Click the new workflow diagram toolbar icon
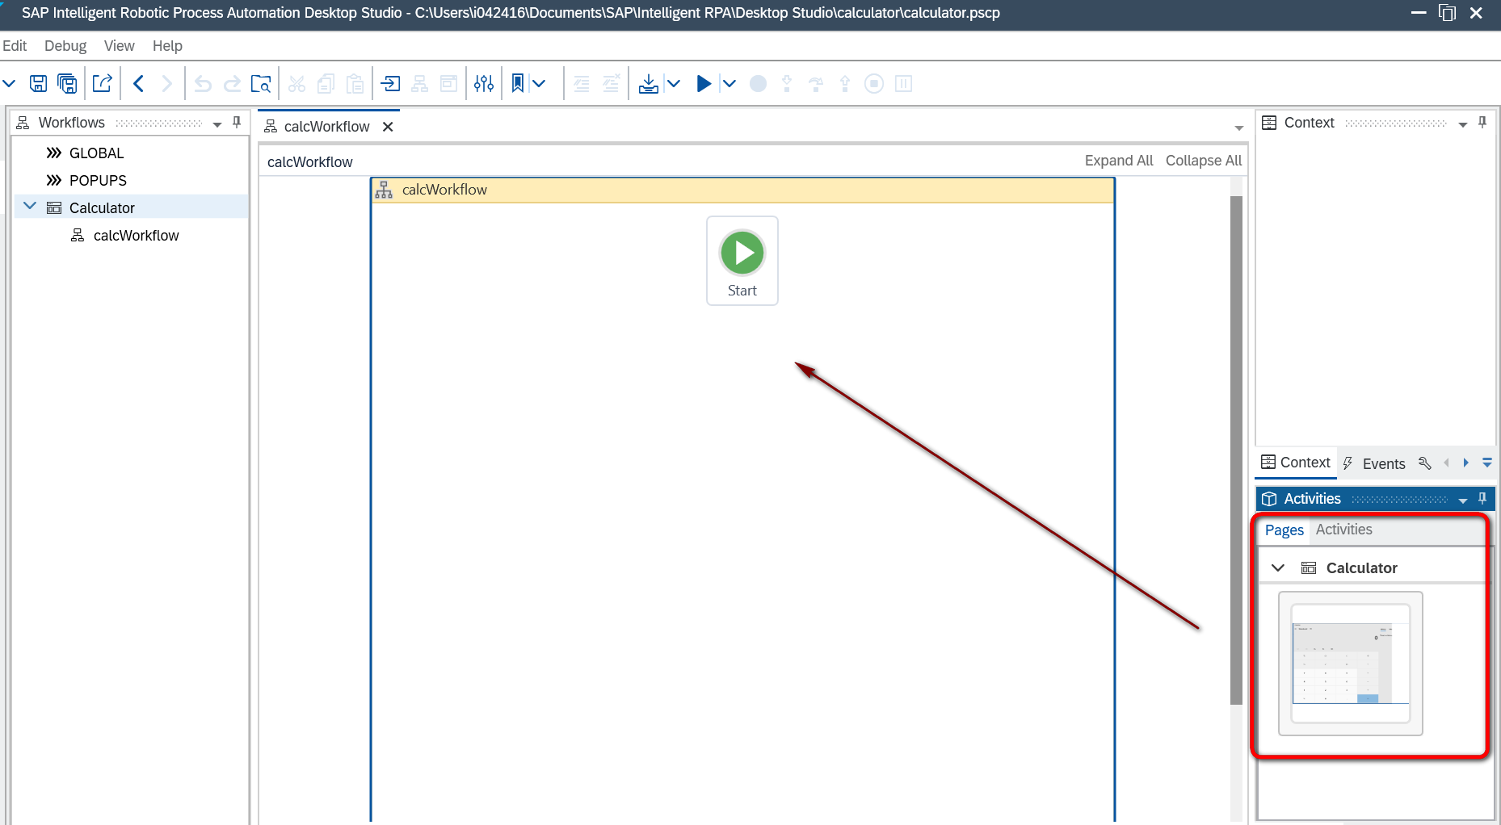 pos(420,83)
